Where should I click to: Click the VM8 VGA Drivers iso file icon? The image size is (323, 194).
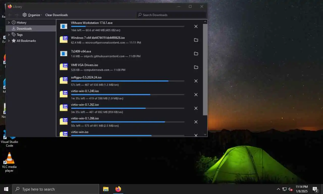(64, 67)
